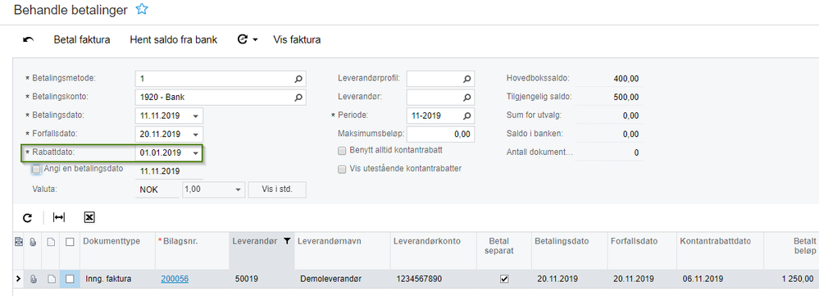
Task: Enable Vis utestående kontantrabatter
Action: coord(342,169)
